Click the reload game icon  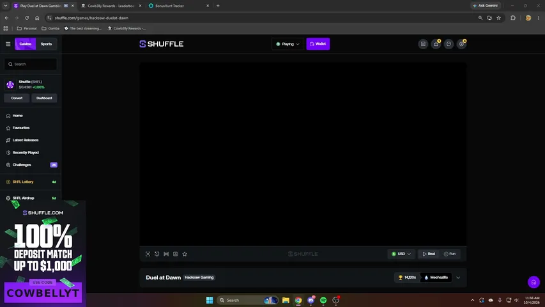[157, 254]
